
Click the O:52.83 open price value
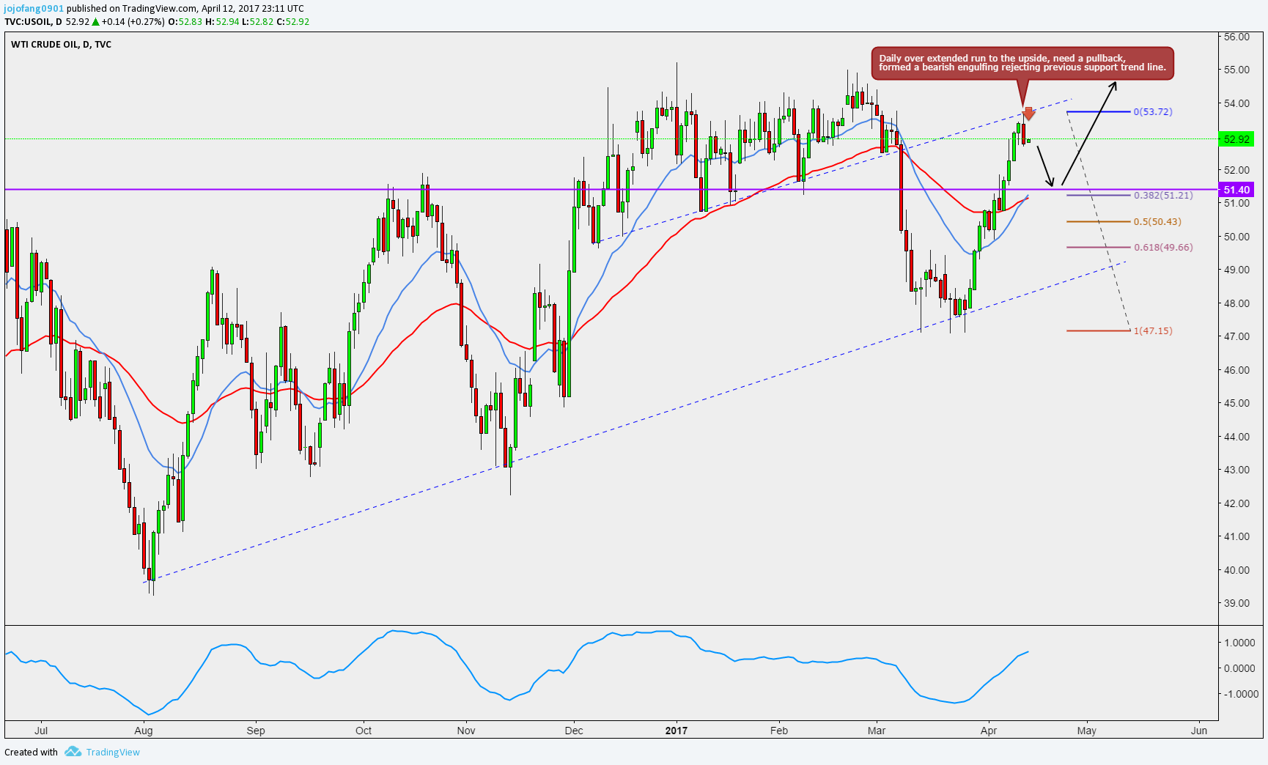point(185,22)
